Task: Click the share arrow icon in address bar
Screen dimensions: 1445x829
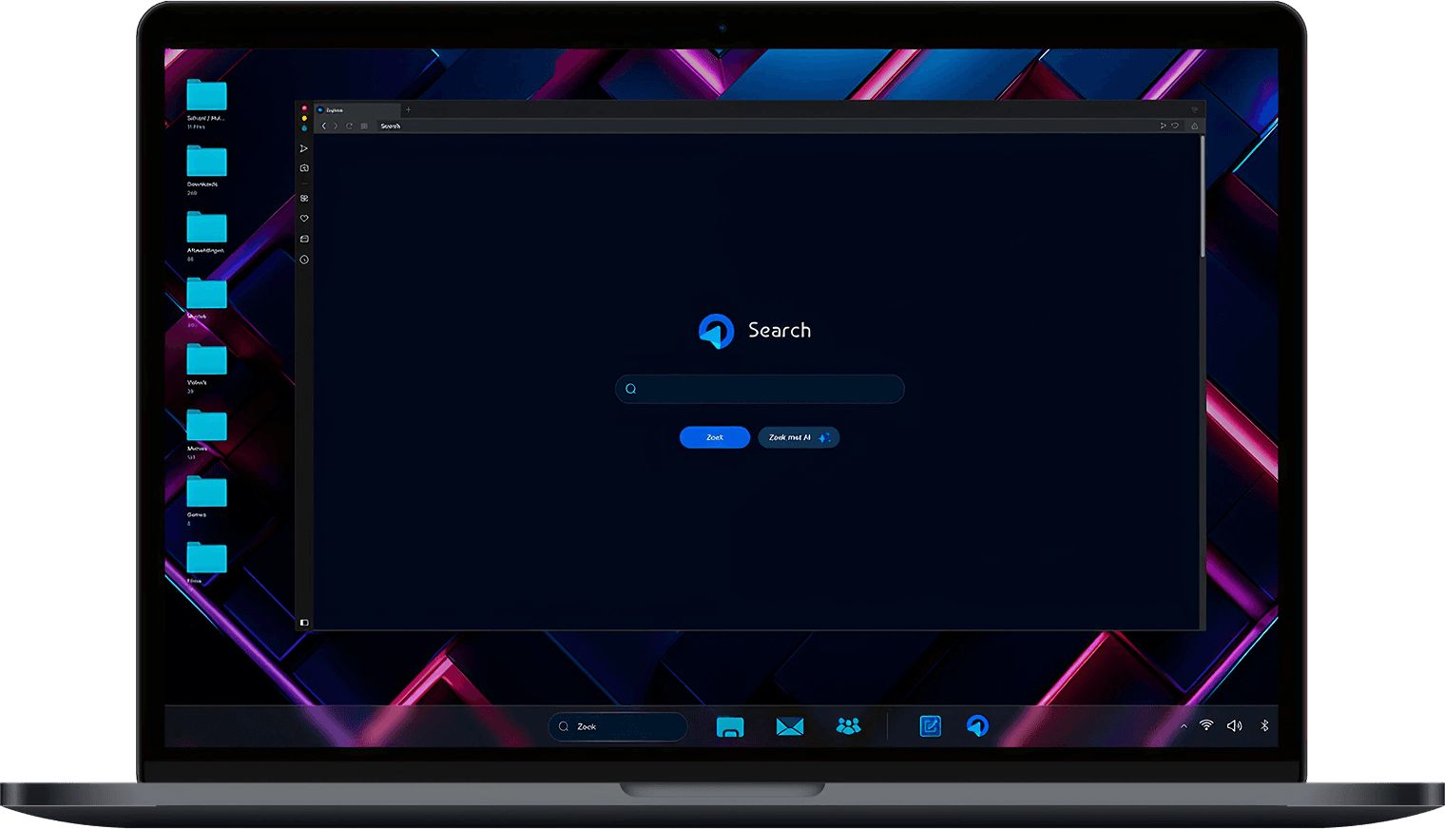Action: (1163, 125)
